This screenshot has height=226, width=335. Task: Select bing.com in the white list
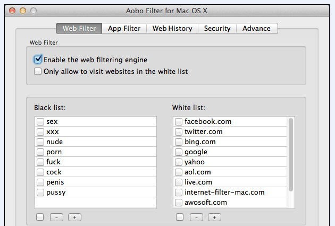point(200,142)
